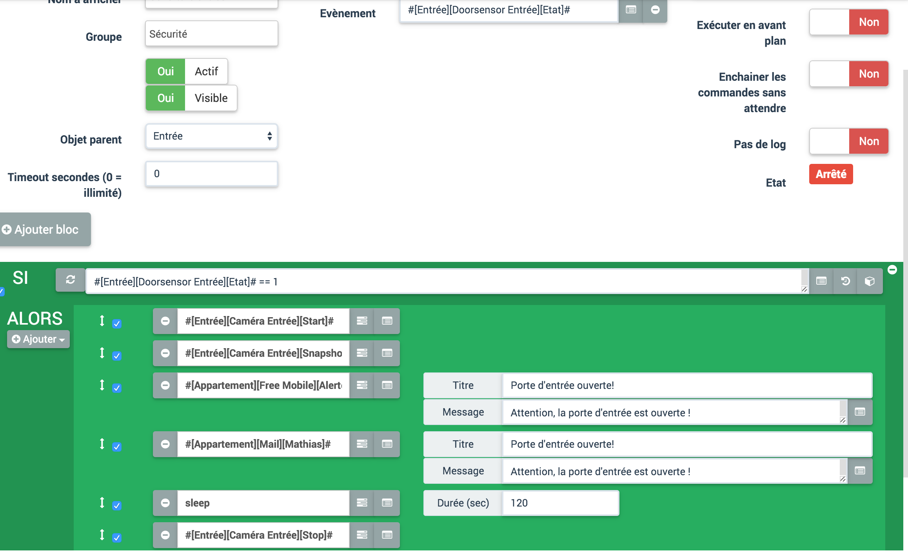The width and height of the screenshot is (908, 552).
Task: Click the parameter icon beside Mail Mathias
Action: coord(361,444)
